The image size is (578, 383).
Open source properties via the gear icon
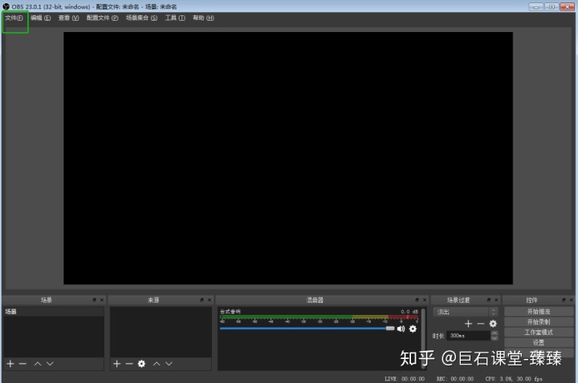coord(141,364)
